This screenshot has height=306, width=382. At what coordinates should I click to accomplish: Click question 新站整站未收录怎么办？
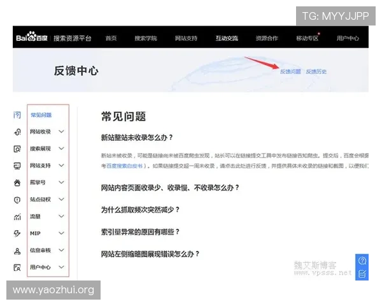coord(137,138)
